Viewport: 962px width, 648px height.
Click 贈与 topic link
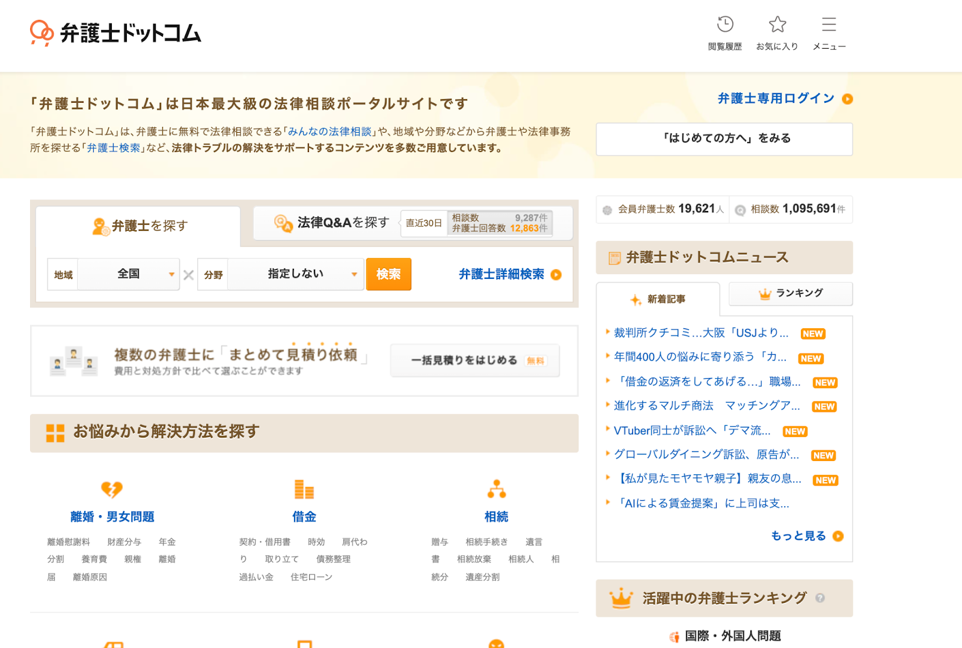(x=440, y=542)
